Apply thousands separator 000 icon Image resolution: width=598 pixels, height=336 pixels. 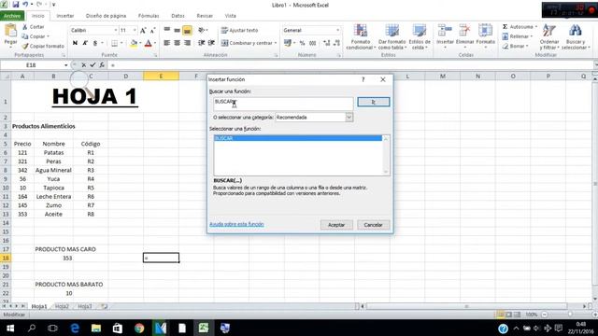(313, 43)
